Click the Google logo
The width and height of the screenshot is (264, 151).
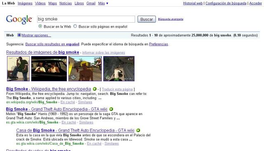(x=19, y=19)
